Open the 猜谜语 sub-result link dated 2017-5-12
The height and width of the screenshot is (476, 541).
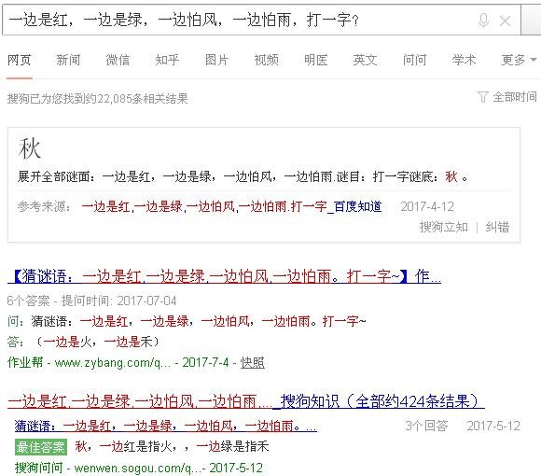[166, 426]
